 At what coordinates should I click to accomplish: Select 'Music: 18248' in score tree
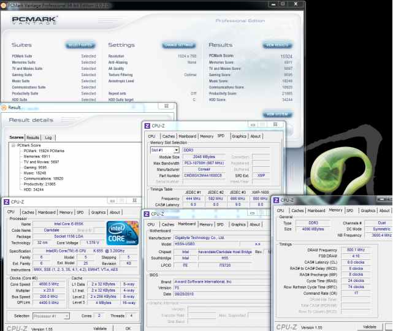click(35, 173)
